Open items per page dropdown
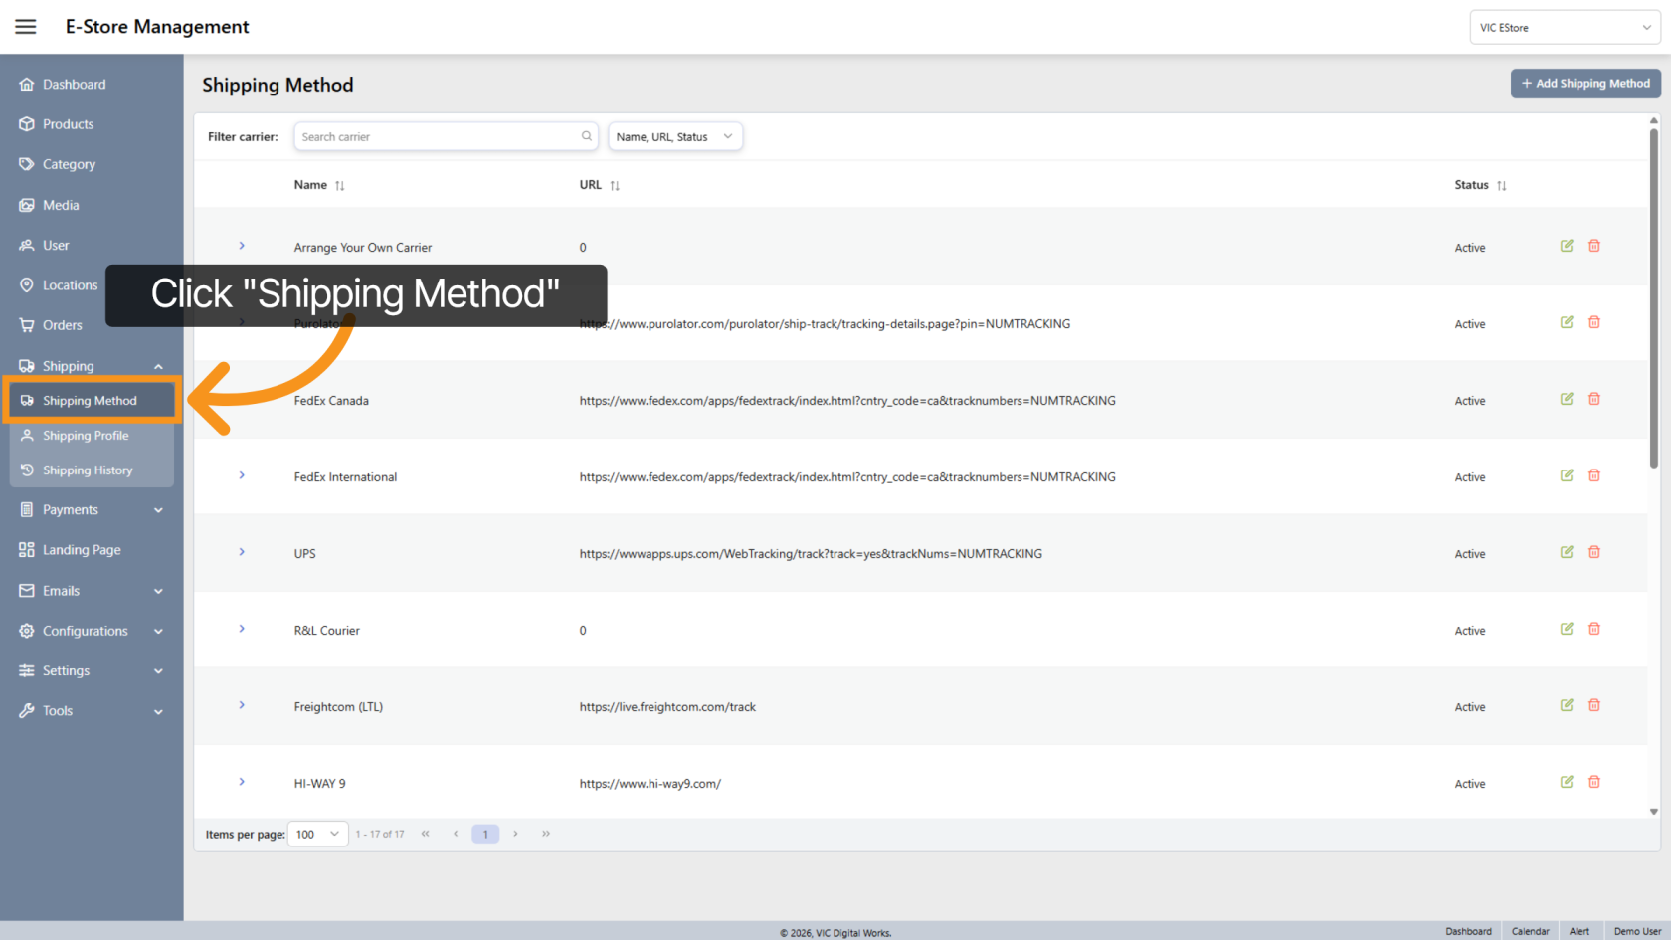The image size is (1671, 940). (317, 834)
